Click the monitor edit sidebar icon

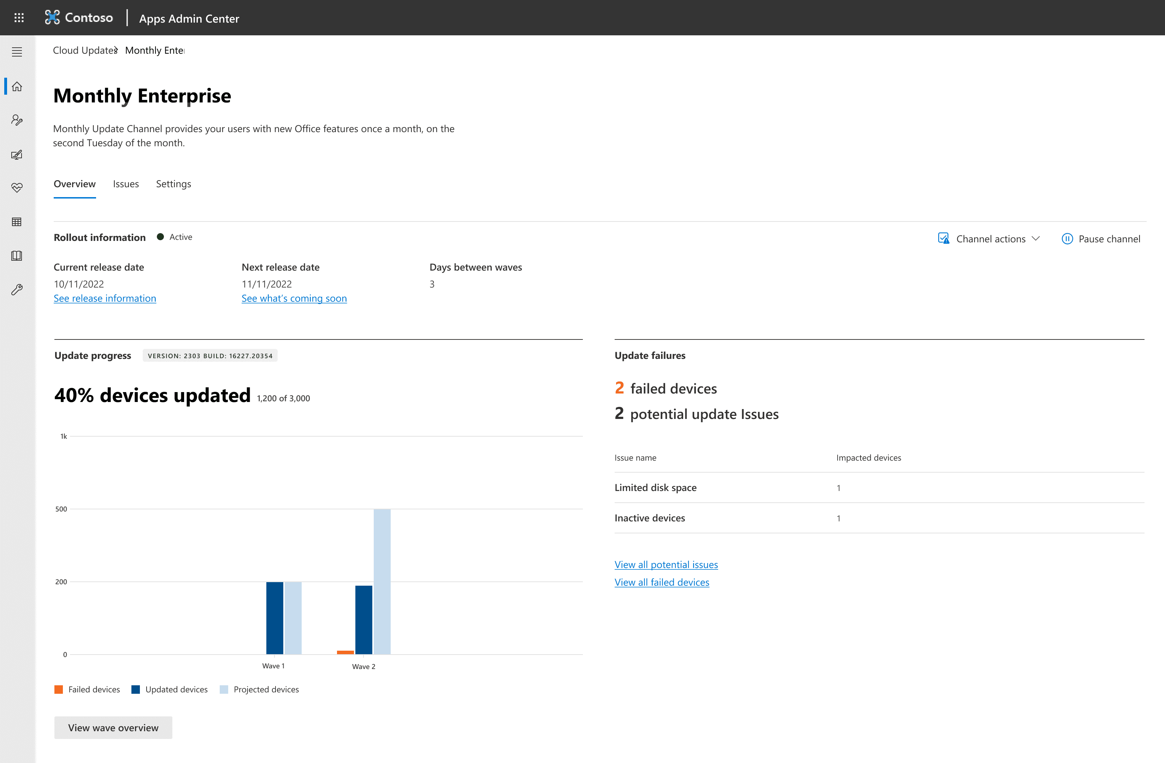point(17,155)
